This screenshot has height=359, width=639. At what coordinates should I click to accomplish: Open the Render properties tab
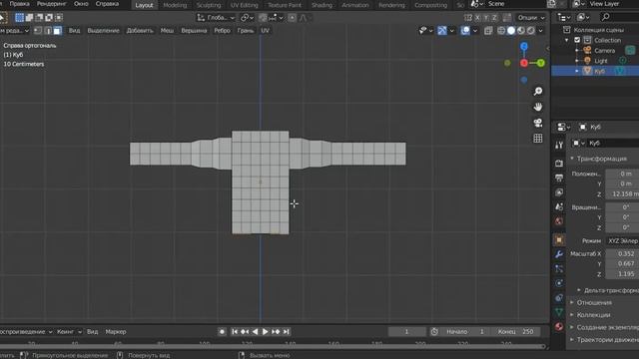[559, 164]
